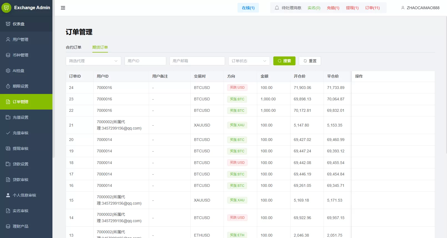
Task: Open 个人信息审核 in sidebar
Action: pos(24,195)
